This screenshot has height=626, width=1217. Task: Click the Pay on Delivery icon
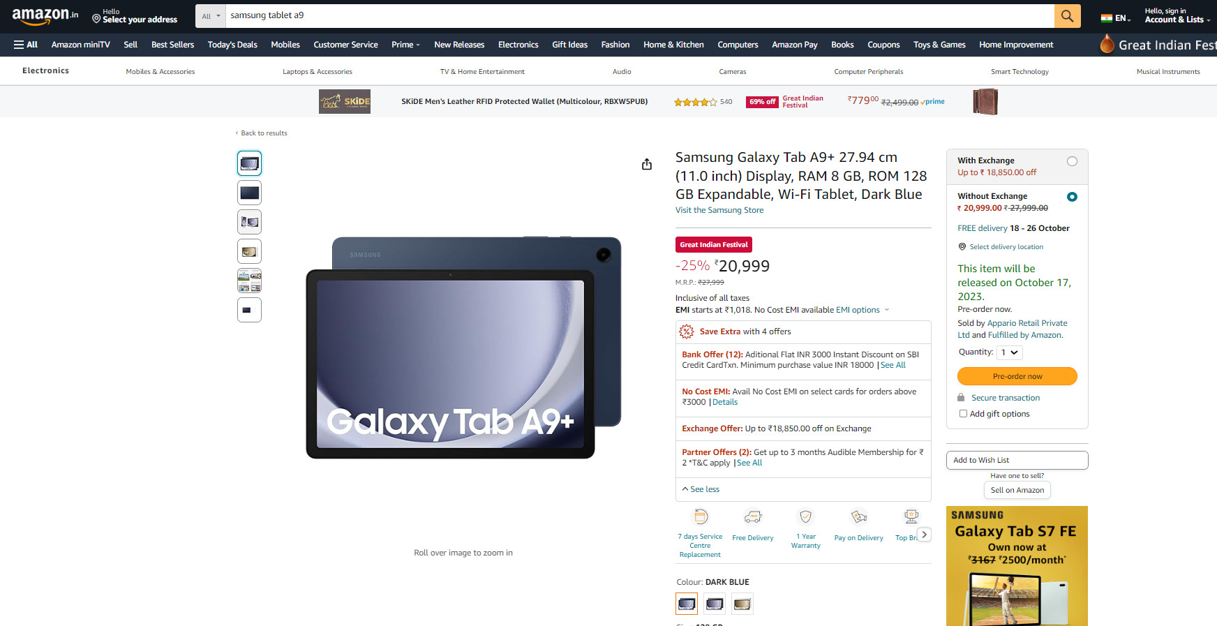coord(858,517)
